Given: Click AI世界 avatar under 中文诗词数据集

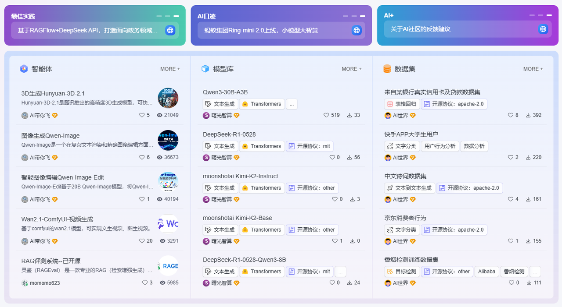Looking at the screenshot, I should [x=388, y=199].
